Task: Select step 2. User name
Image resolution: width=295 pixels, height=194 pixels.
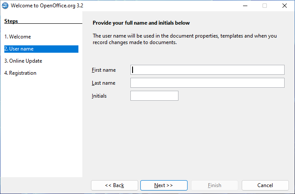Action: click(x=41, y=49)
